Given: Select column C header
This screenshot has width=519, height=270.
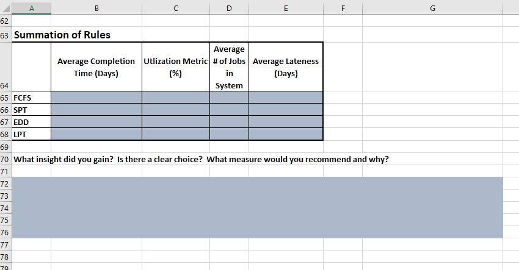Looking at the screenshot, I should pos(176,7).
